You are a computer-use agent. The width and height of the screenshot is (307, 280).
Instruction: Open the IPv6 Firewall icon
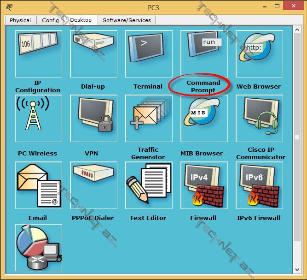pos(259,185)
